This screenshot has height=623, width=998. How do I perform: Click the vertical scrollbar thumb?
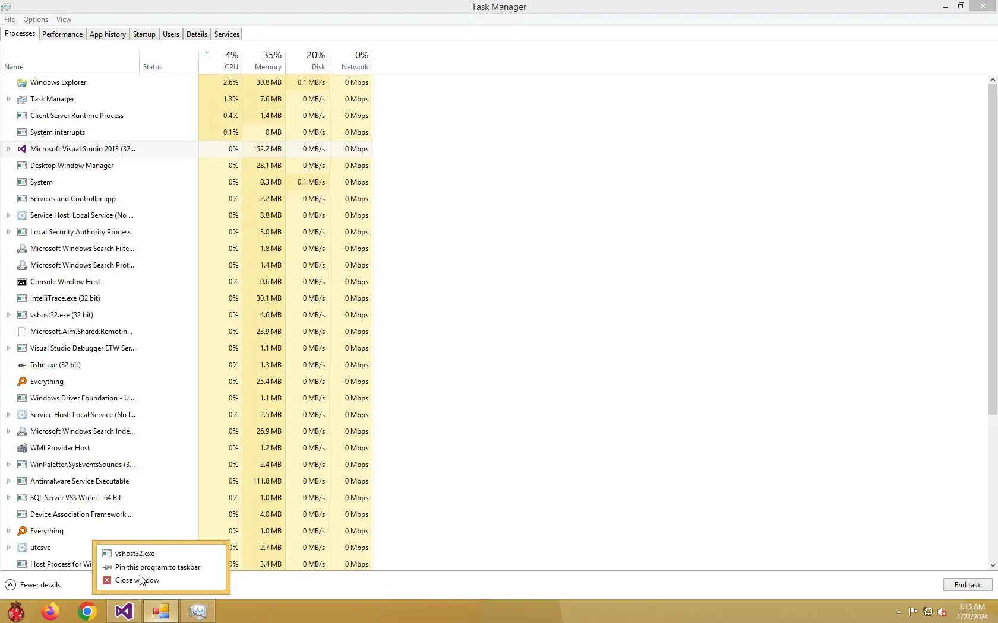coord(993,250)
